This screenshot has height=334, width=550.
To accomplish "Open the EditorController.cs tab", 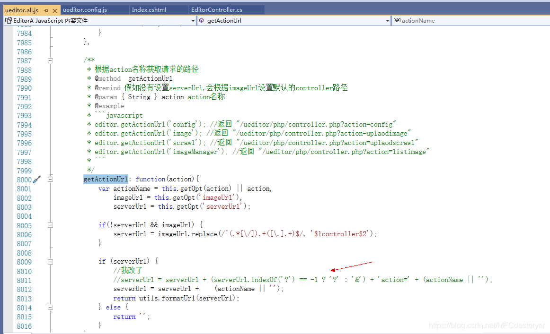I will pyautogui.click(x=217, y=10).
